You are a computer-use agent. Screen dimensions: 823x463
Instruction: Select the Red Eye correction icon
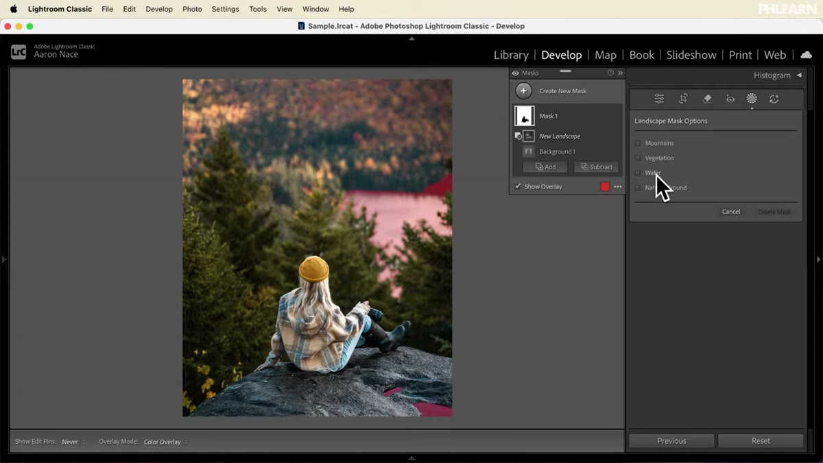730,99
